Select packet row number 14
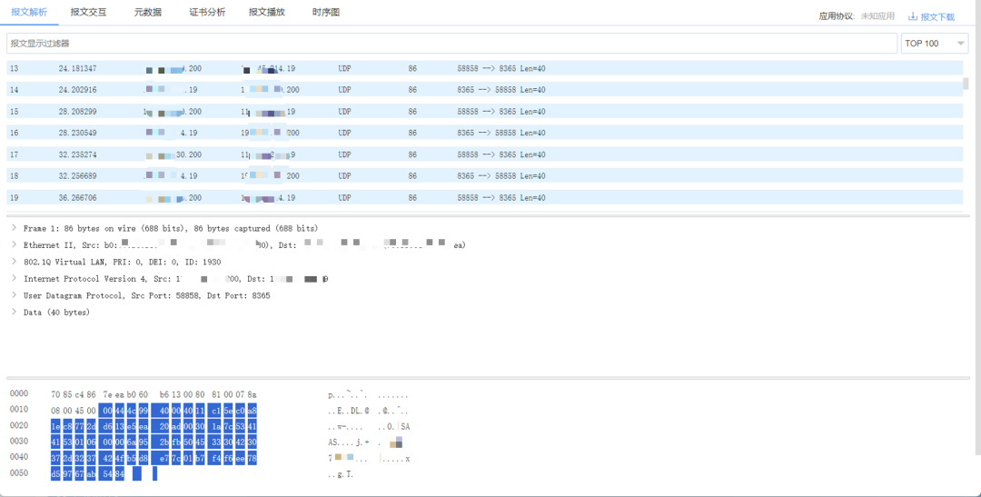The width and height of the screenshot is (981, 497). tap(485, 90)
